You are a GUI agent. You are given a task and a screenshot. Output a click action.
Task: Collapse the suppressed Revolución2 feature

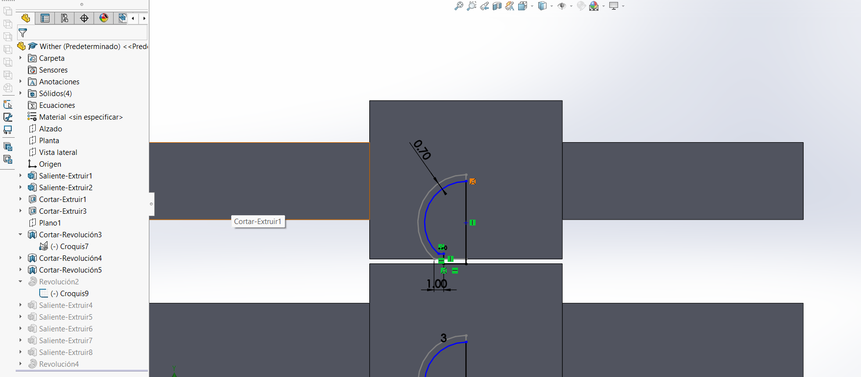21,281
